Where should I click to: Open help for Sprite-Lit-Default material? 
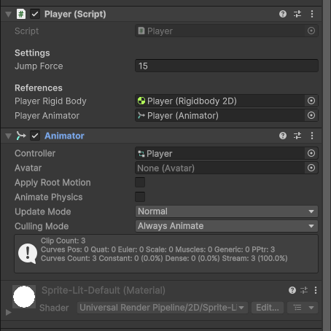click(292, 290)
